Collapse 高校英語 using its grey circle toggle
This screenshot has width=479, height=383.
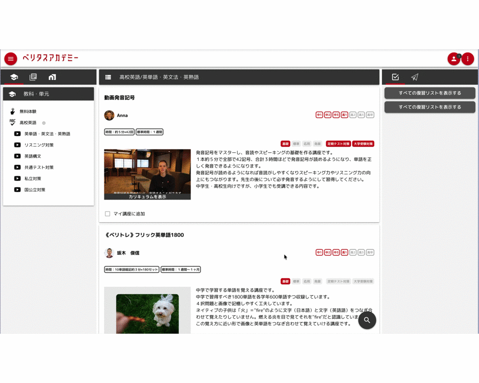pos(44,123)
